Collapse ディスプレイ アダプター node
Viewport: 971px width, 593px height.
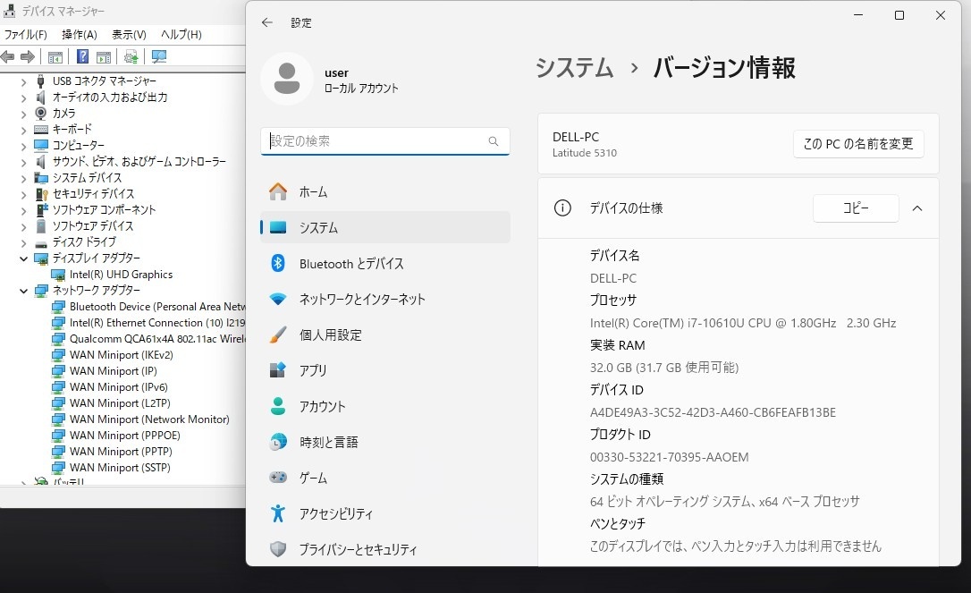pyautogui.click(x=23, y=258)
